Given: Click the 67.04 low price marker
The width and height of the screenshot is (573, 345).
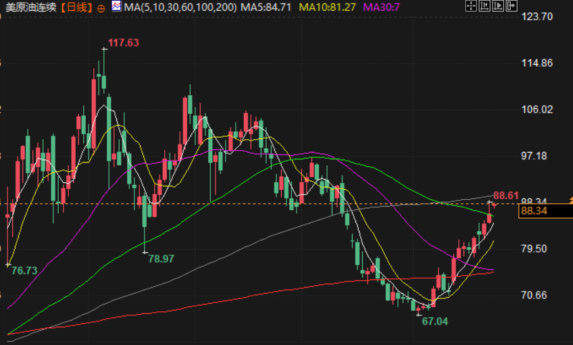Looking at the screenshot, I should tap(435, 321).
